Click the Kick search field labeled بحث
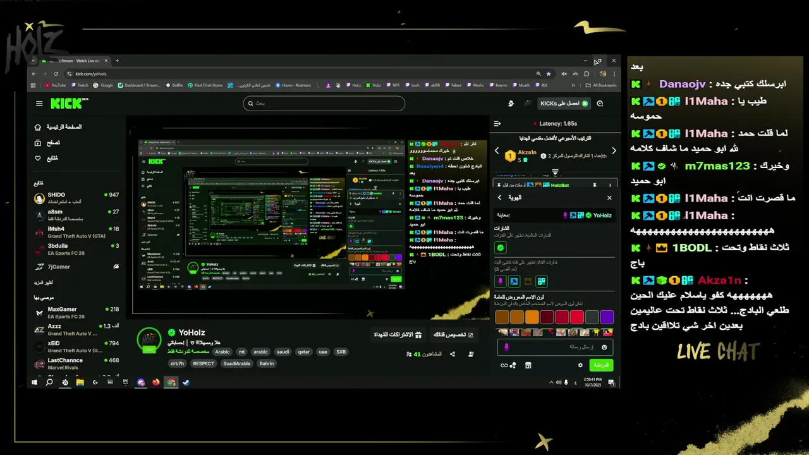 point(324,104)
